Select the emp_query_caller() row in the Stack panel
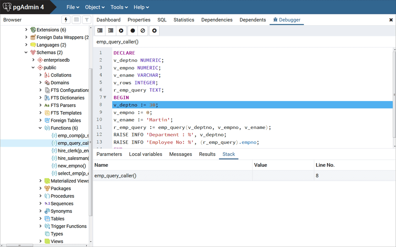Viewport: 396px width, 247px height. (x=115, y=176)
